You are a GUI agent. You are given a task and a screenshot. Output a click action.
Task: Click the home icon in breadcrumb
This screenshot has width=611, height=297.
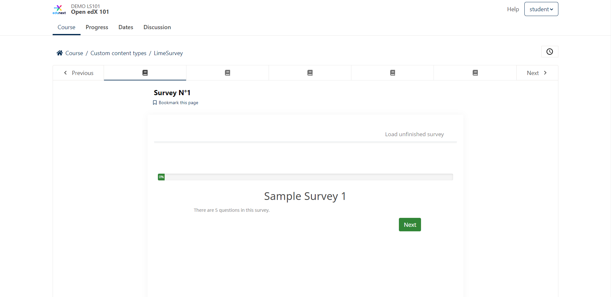pos(60,53)
